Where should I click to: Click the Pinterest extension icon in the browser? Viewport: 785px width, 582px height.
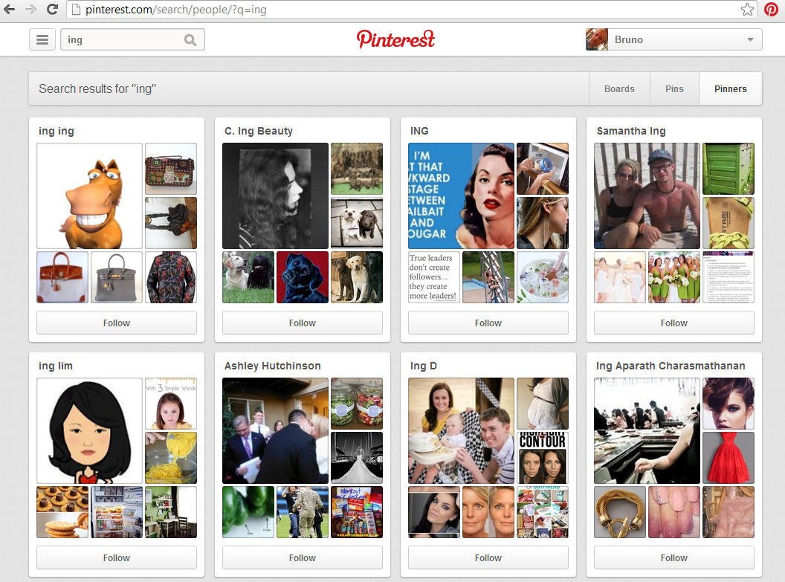pyautogui.click(x=772, y=10)
